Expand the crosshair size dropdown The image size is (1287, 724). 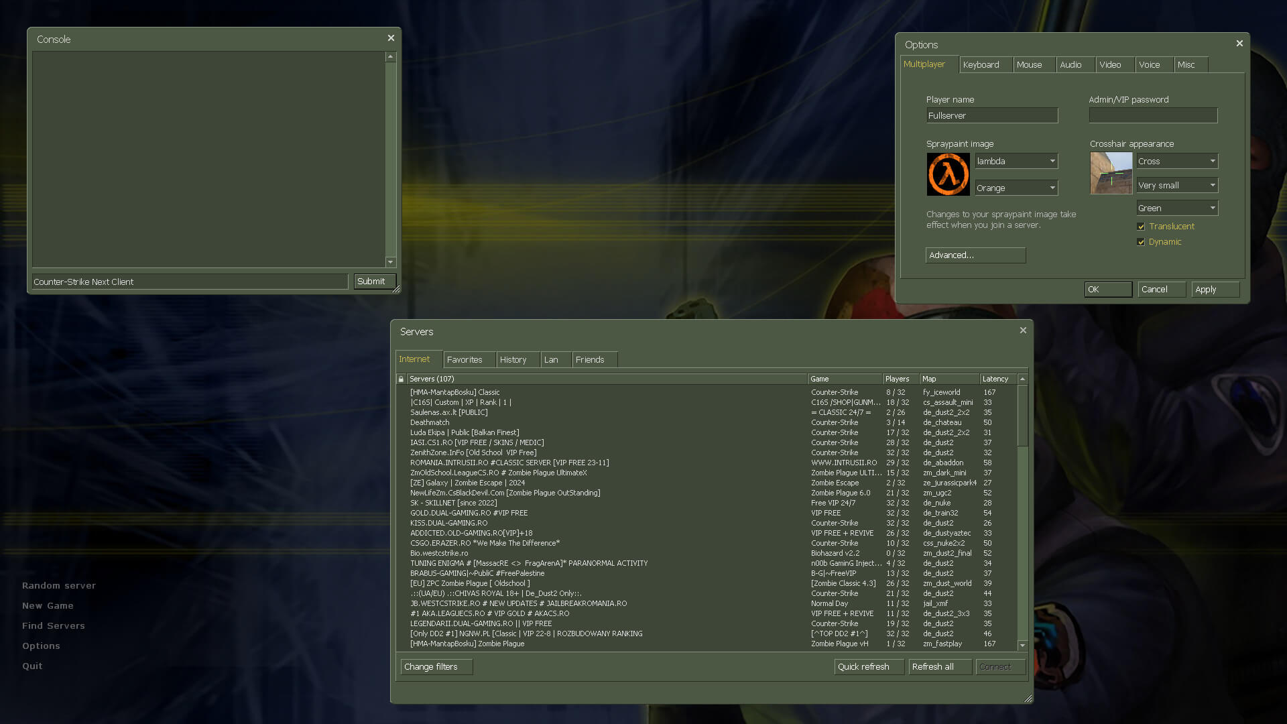point(1176,184)
